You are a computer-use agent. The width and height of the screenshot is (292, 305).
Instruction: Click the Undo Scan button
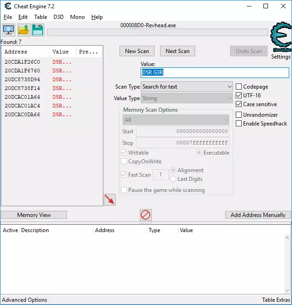[x=249, y=51]
